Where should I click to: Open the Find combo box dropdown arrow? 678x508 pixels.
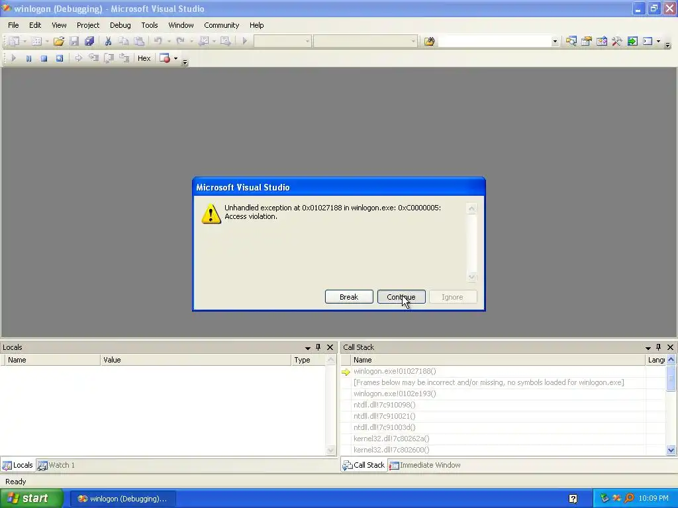[555, 42]
